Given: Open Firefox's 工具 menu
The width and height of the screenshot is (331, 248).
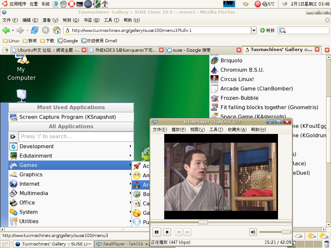Looking at the screenshot, I should 112,20.
